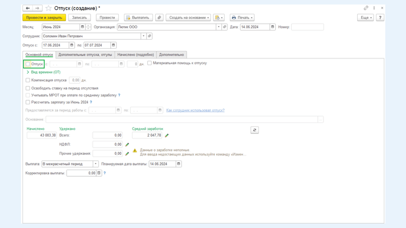Open the Выплата dropdown

(96, 164)
